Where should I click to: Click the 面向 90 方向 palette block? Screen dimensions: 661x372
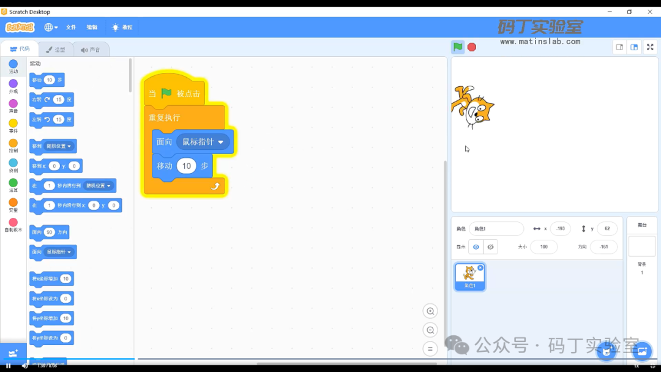pyautogui.click(x=50, y=232)
